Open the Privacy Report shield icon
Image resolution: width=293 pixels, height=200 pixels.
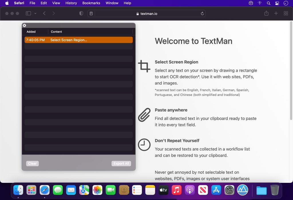(x=81, y=13)
